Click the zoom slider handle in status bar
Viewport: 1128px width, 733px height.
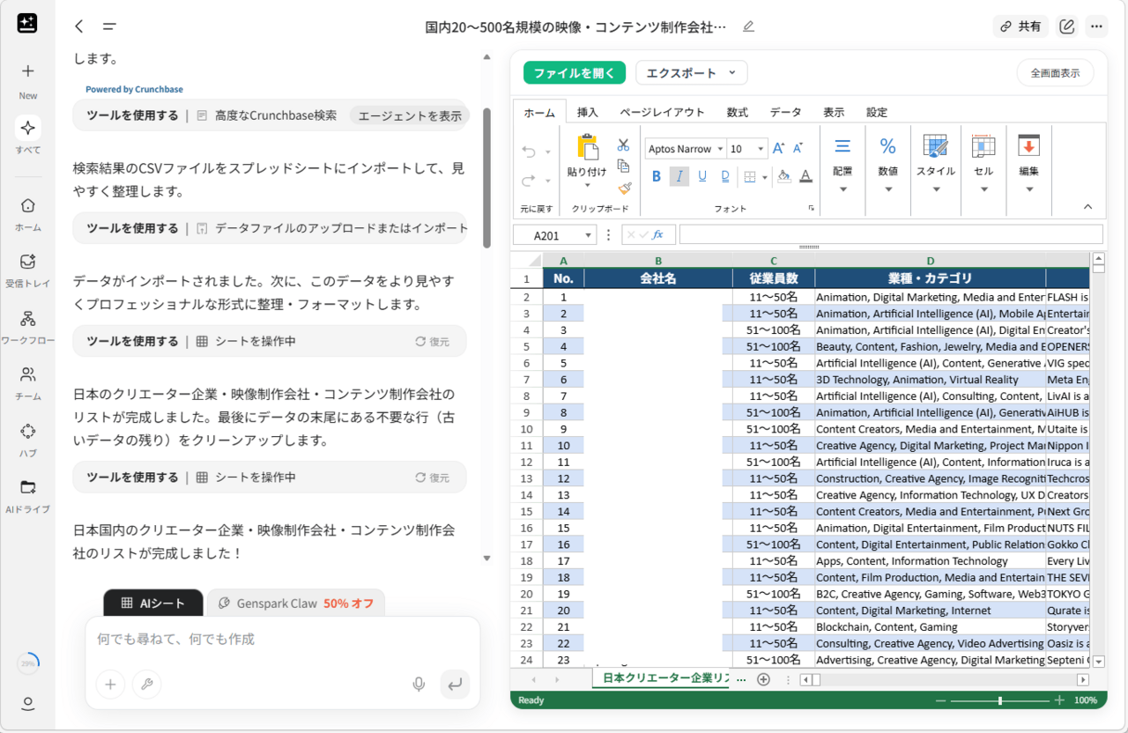coord(999,701)
